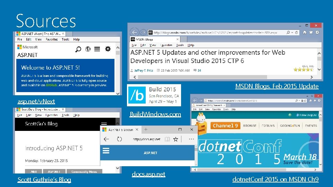
Task: Open More (...) menu in Edge window
Action: (191, 139)
